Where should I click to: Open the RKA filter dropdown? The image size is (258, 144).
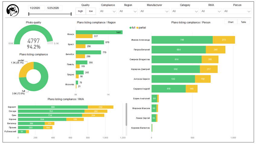211,11
